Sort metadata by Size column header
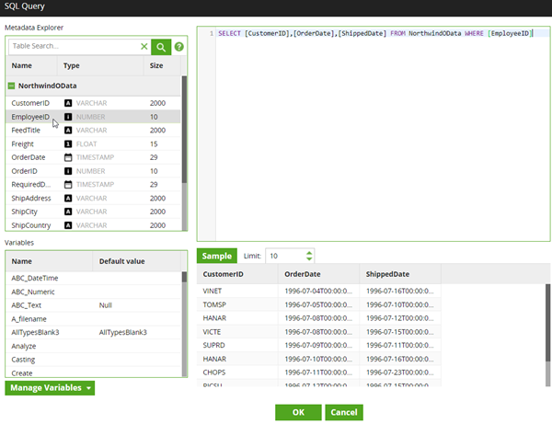The height and width of the screenshot is (424, 552). (x=162, y=65)
